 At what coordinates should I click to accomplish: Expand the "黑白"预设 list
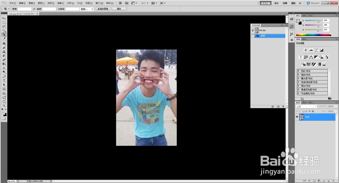point(299,86)
